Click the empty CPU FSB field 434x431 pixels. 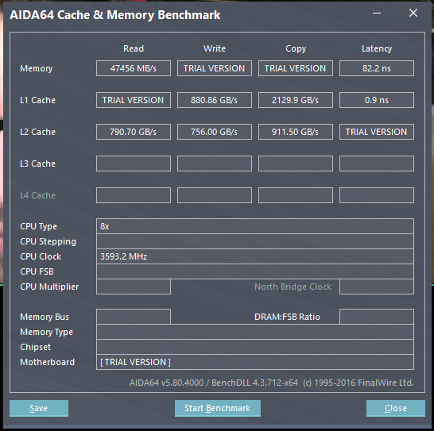255,271
